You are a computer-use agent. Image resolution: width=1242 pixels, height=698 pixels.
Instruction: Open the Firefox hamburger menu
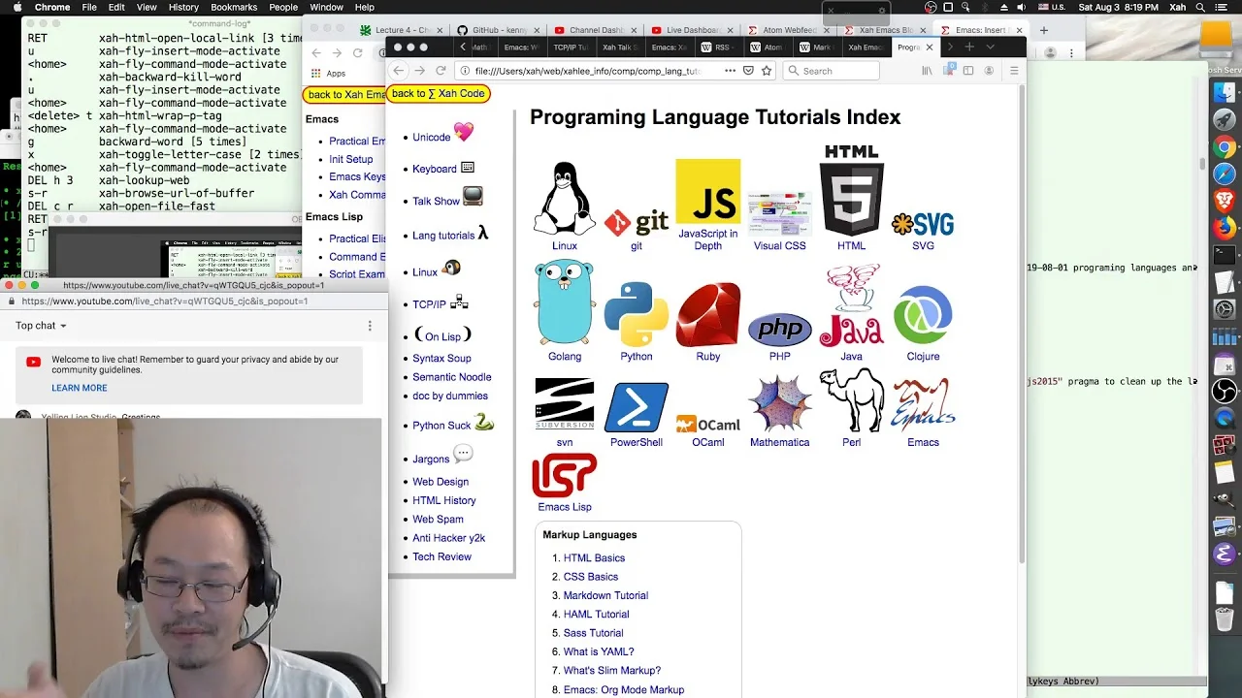[x=1014, y=71]
